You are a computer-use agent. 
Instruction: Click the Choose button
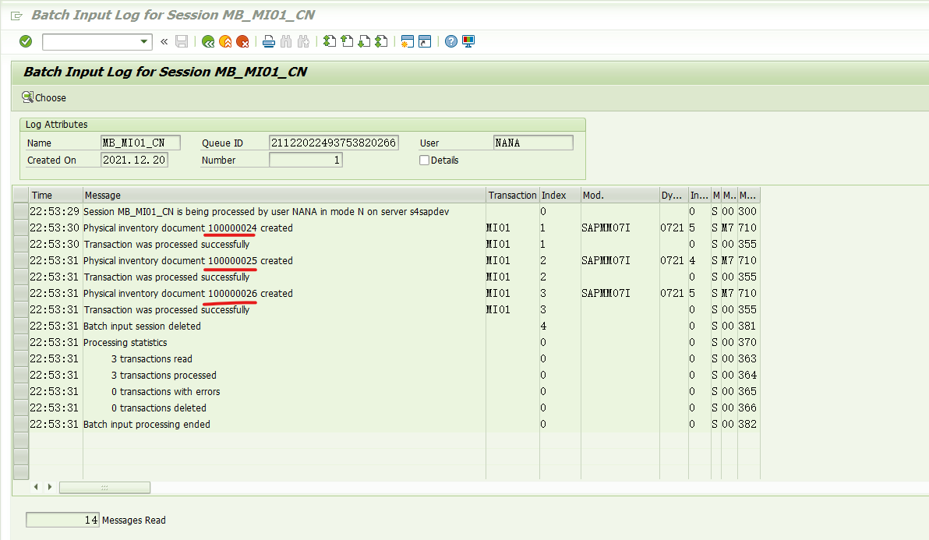pos(44,97)
